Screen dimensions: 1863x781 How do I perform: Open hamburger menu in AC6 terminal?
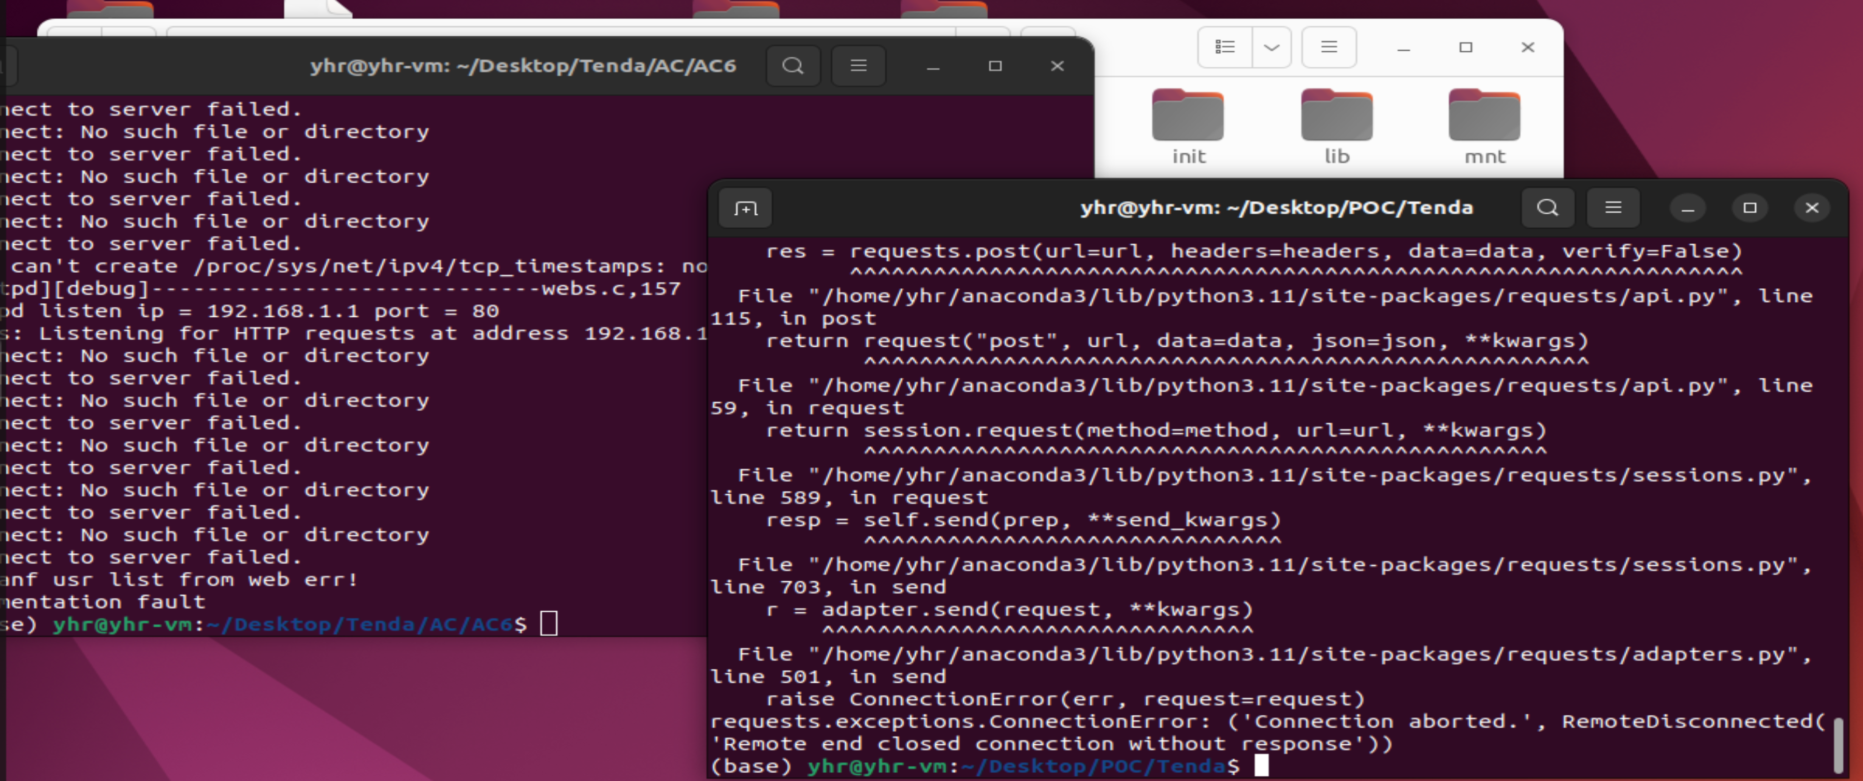[x=858, y=66]
